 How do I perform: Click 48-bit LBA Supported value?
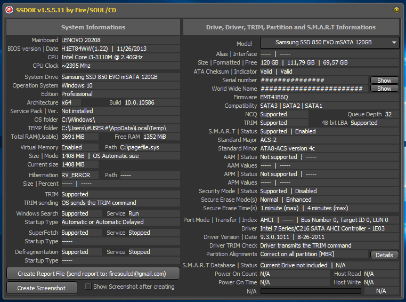click(364, 123)
